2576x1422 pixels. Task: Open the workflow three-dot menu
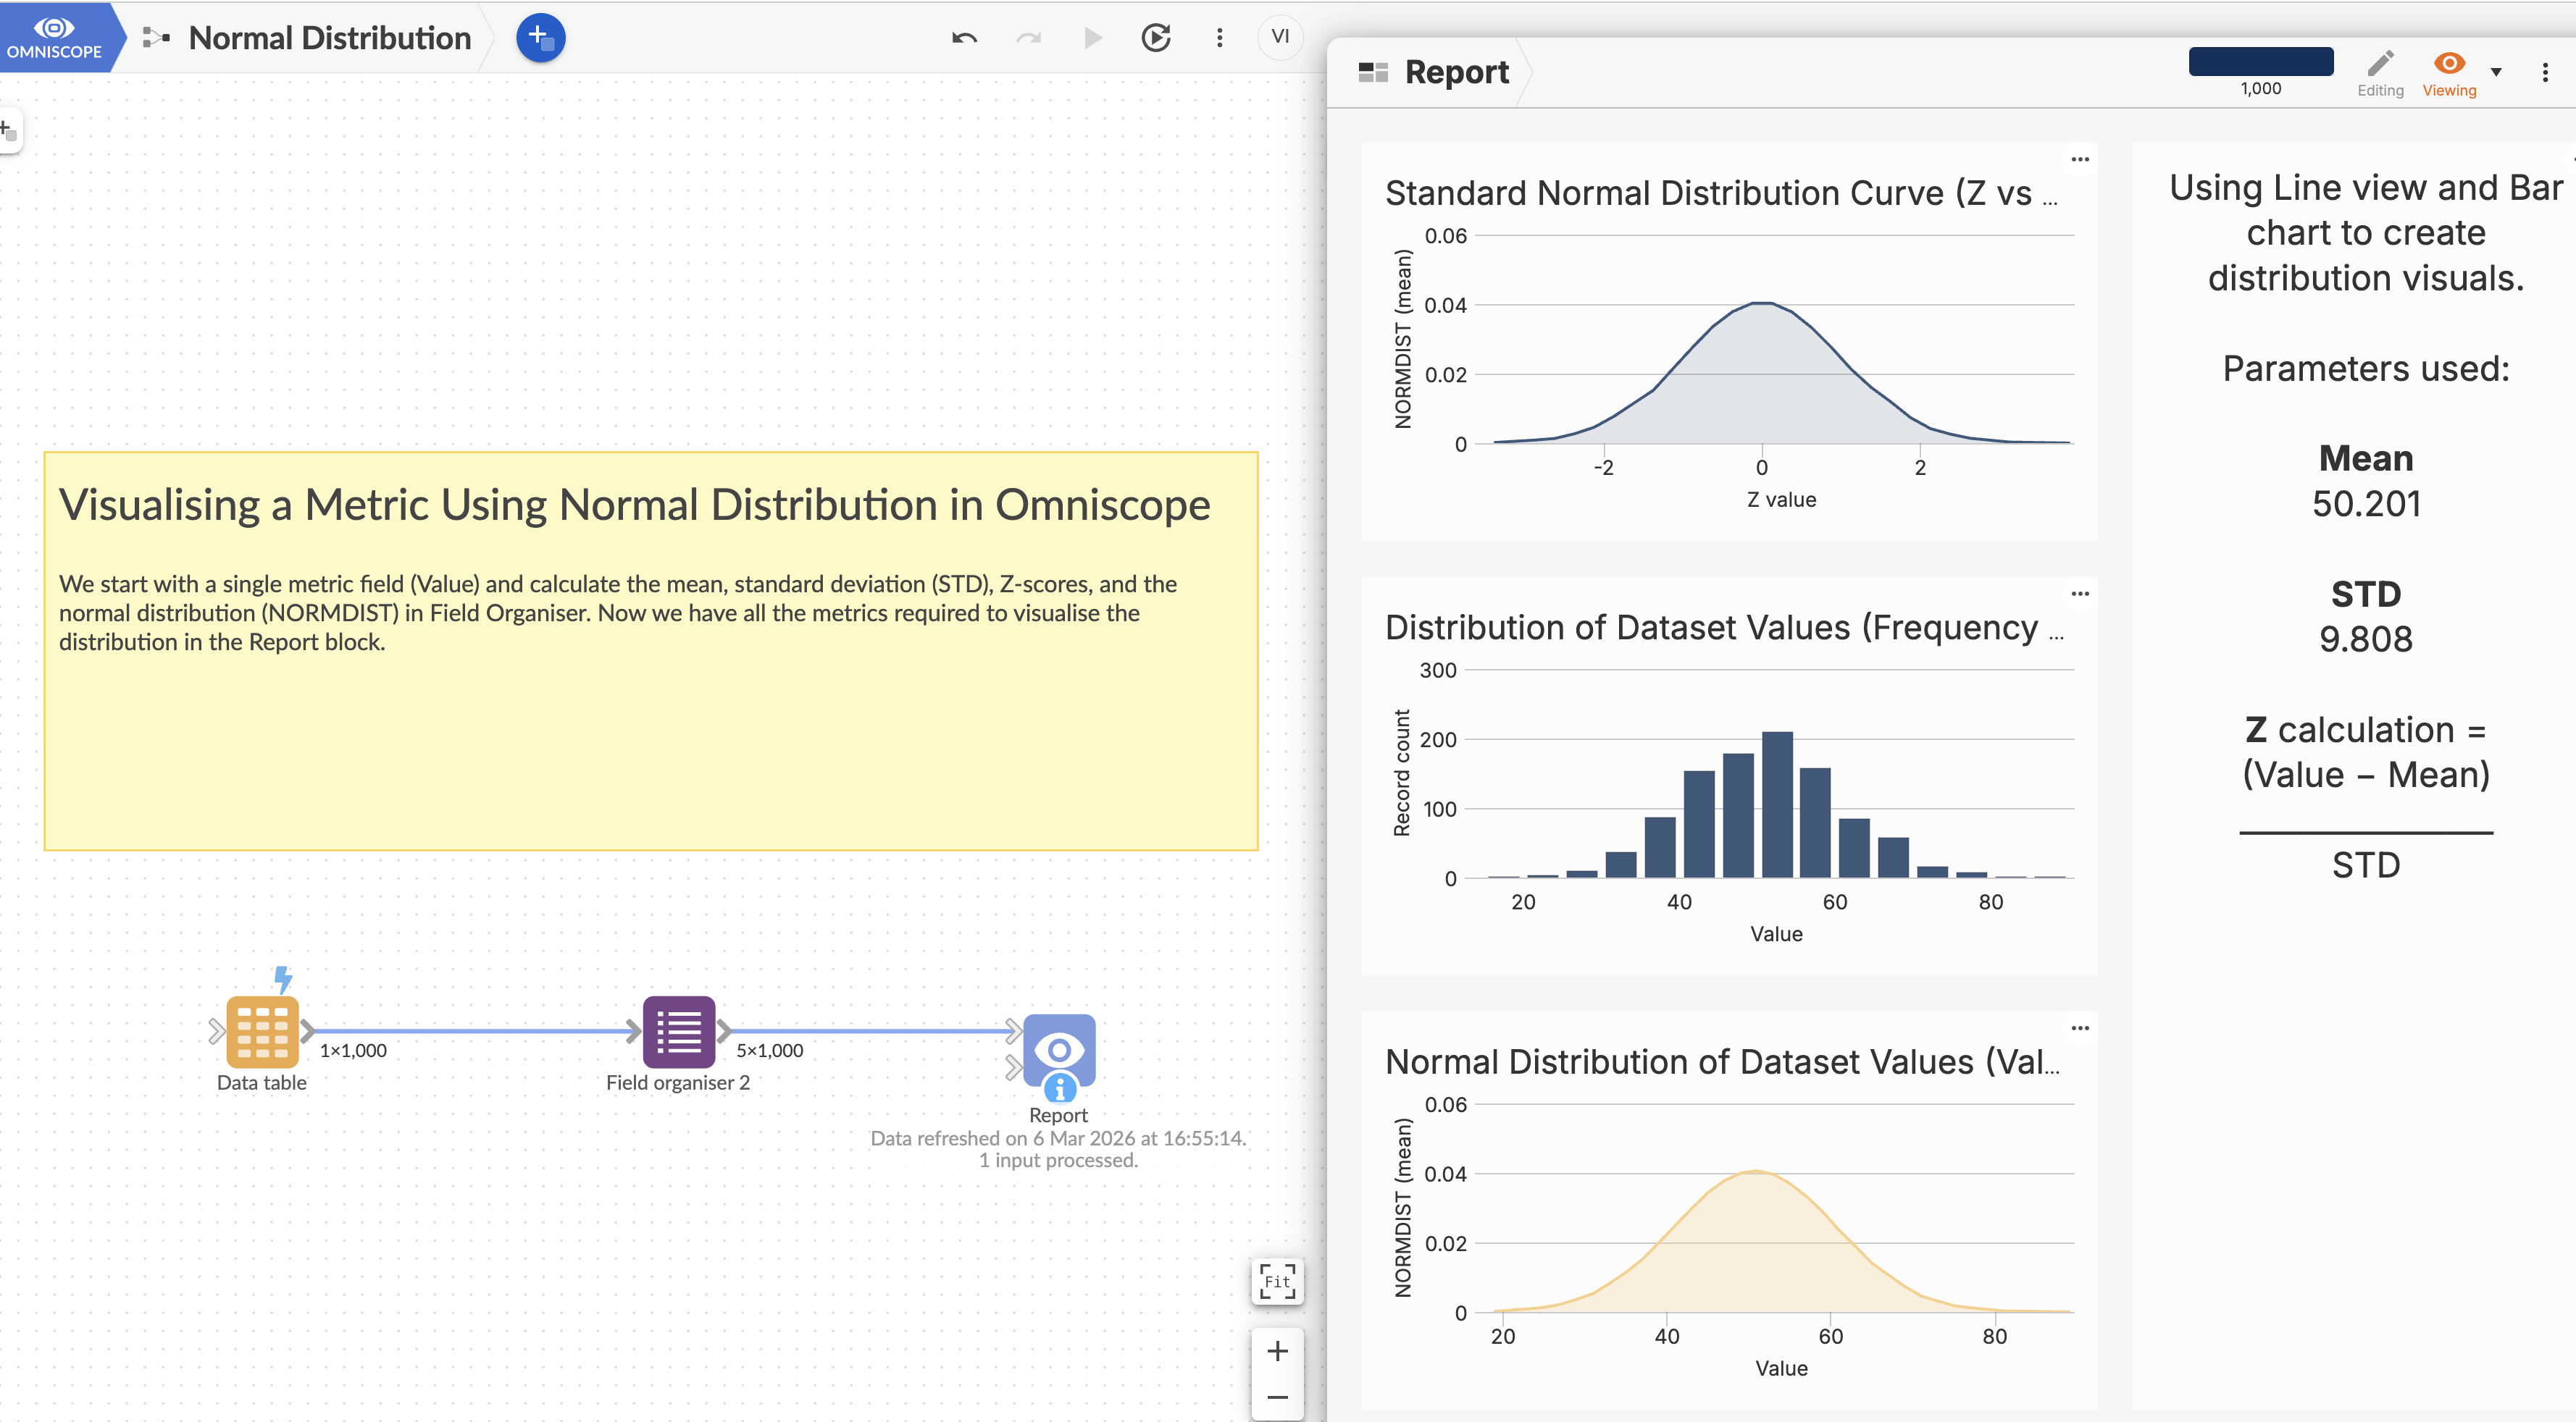(x=1219, y=38)
